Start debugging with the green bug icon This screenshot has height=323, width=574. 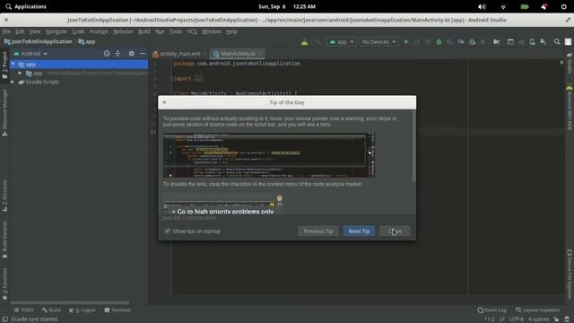pyautogui.click(x=439, y=42)
